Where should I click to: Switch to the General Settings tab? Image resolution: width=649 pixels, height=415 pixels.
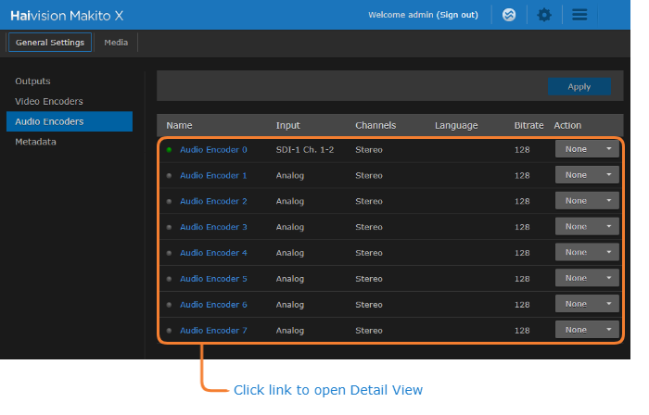click(50, 43)
